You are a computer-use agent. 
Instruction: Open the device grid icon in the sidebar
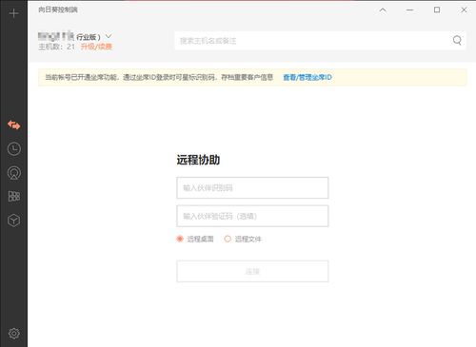click(x=14, y=196)
